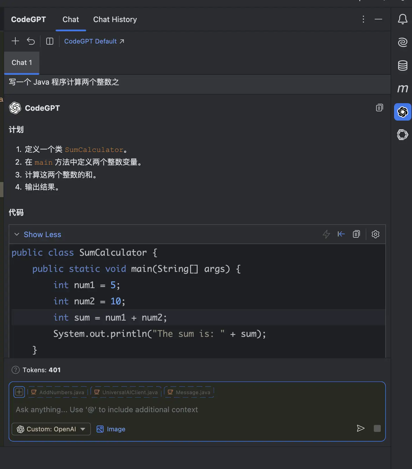Click the main inline code in step 2
Viewport: 412px width, 469px height.
[x=43, y=162]
